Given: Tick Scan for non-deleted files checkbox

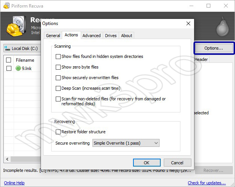Looking at the screenshot, I should tap(58, 99).
